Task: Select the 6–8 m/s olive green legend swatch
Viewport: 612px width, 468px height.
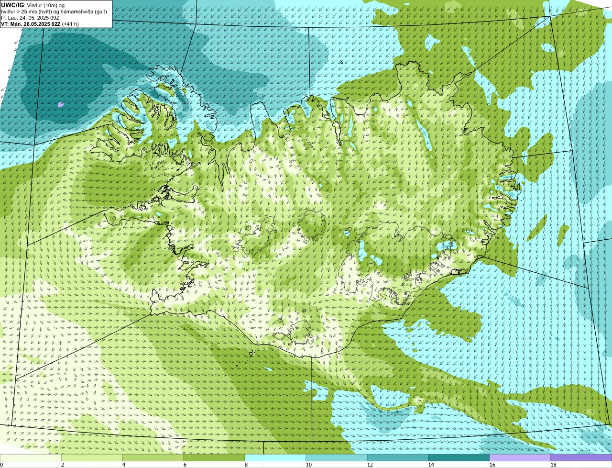Action: point(214,457)
